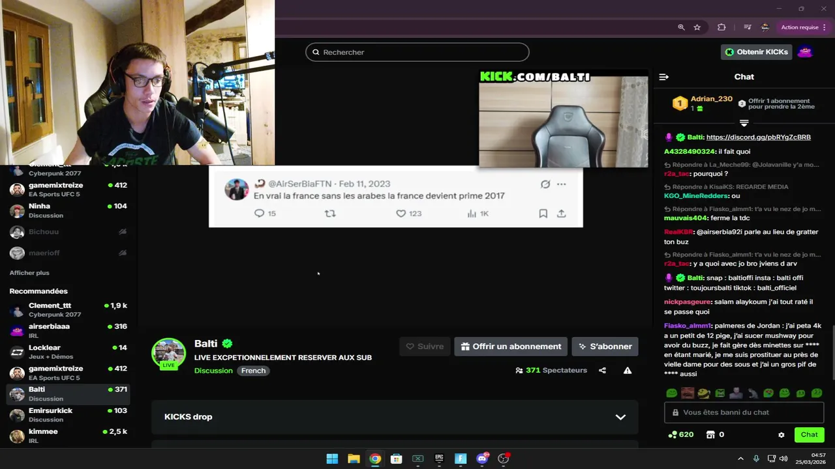Click the Adrian_230 top gifter name

click(x=711, y=99)
